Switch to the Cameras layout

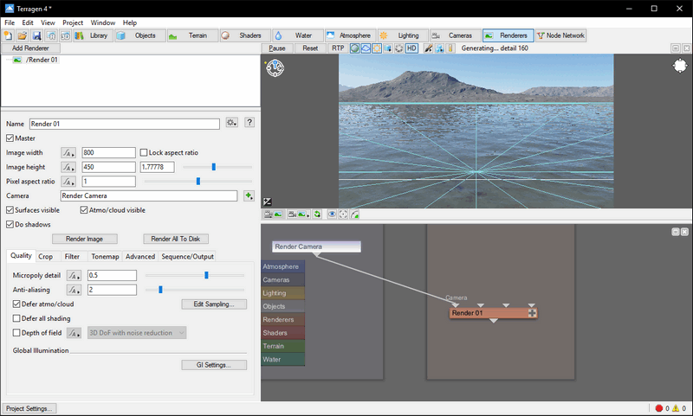point(456,35)
